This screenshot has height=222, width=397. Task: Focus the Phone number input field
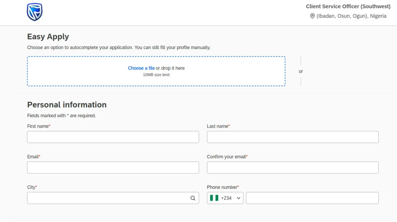pyautogui.click(x=312, y=198)
